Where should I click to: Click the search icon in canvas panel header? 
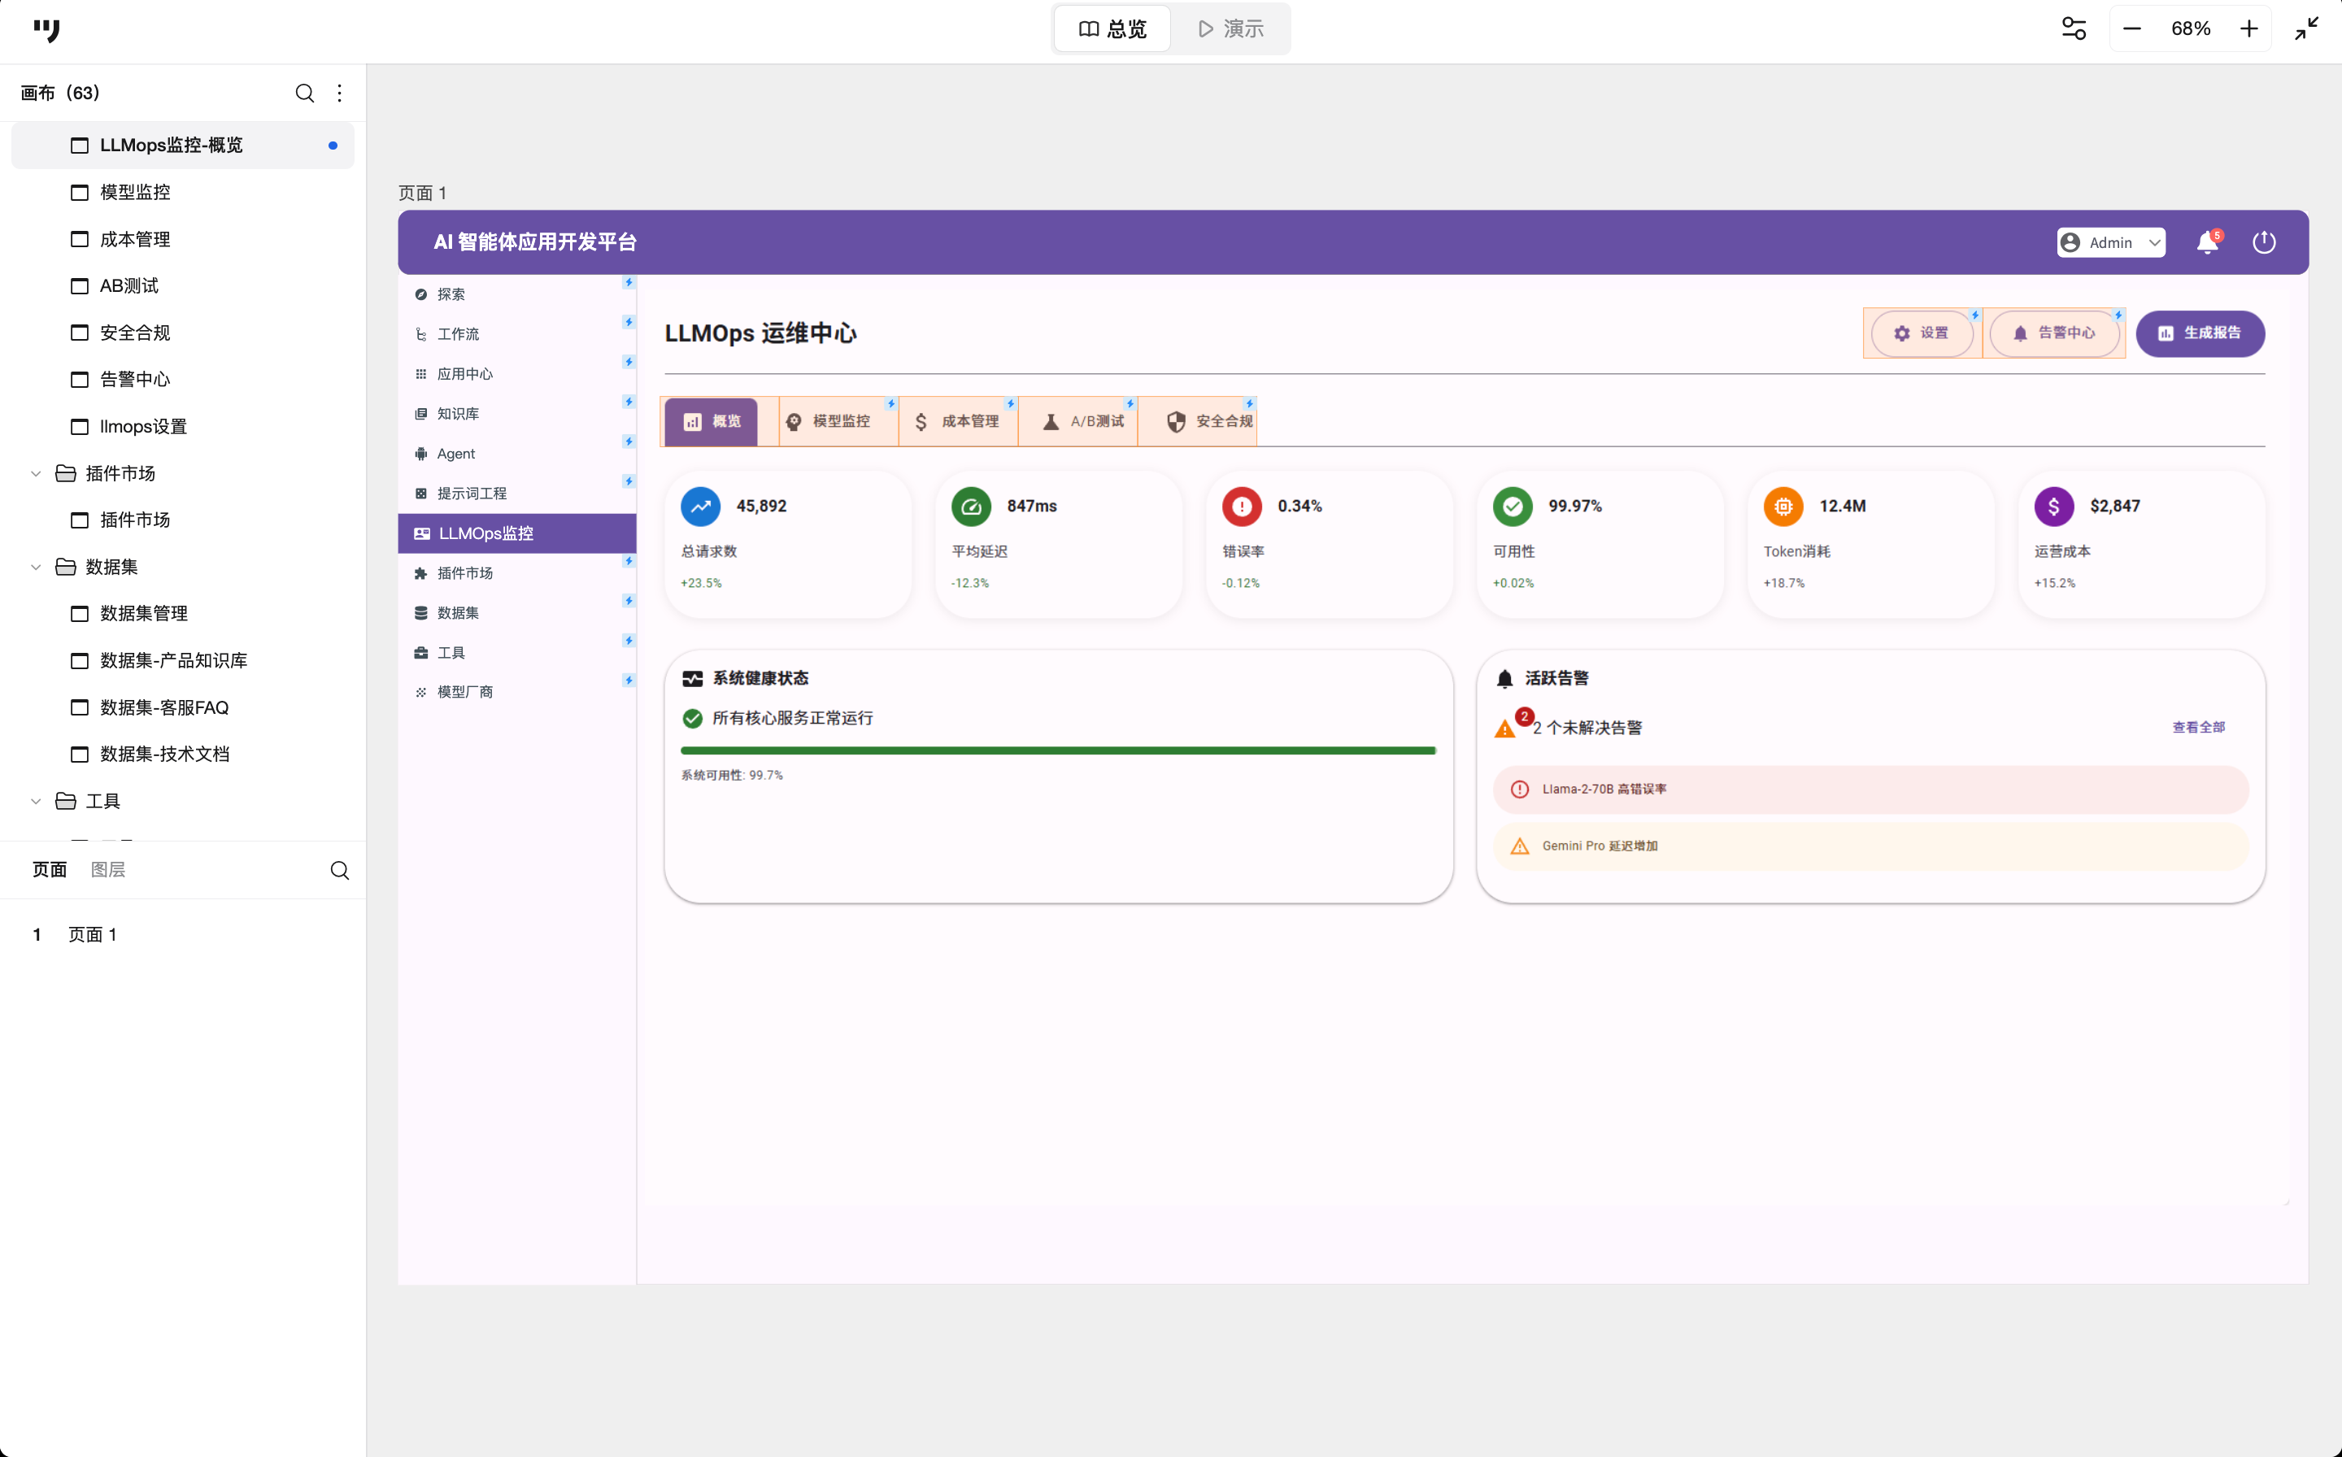(305, 94)
